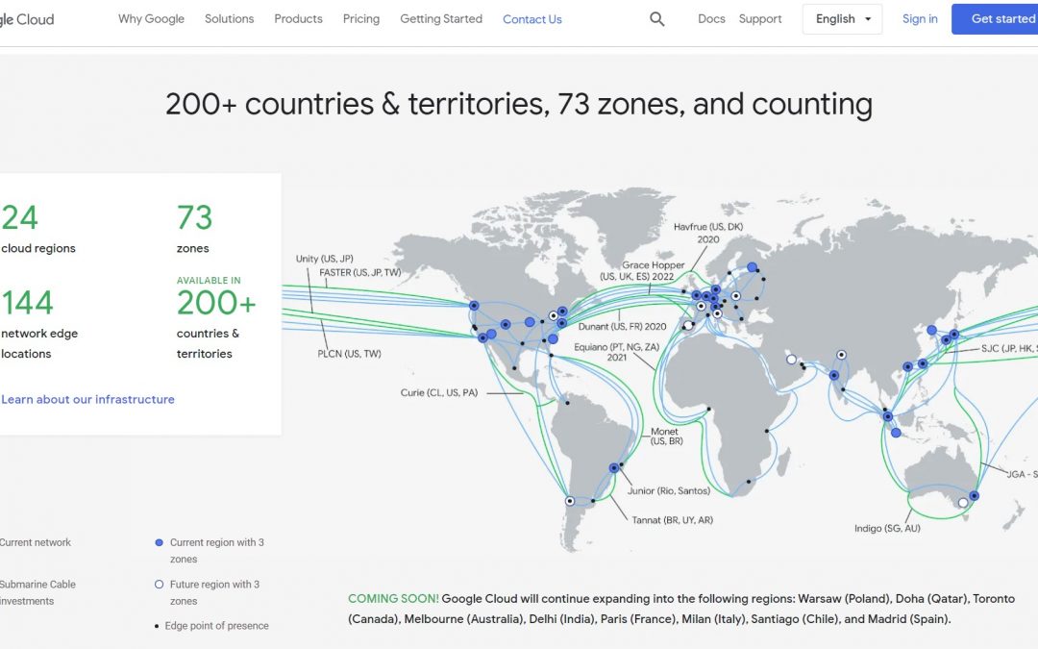
Task: Click the Current region legend dot
Action: (x=159, y=542)
